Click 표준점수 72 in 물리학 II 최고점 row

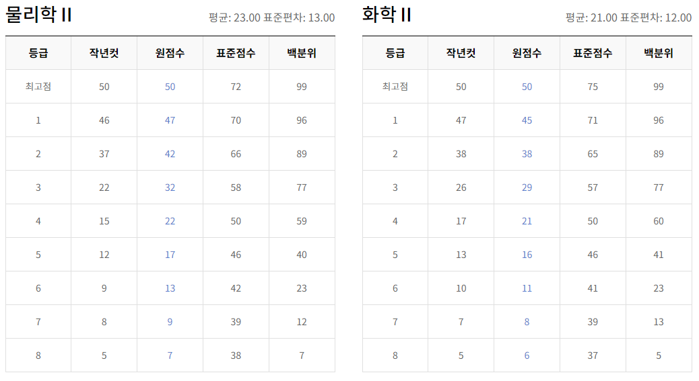[236, 87]
